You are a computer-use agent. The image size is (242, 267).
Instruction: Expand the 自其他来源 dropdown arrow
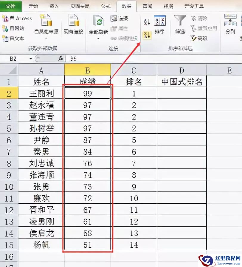click(x=46, y=39)
